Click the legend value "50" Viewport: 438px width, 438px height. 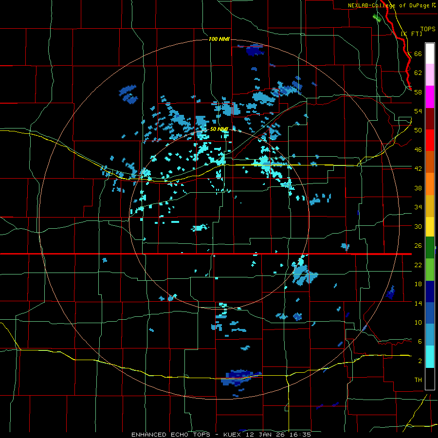coord(418,130)
